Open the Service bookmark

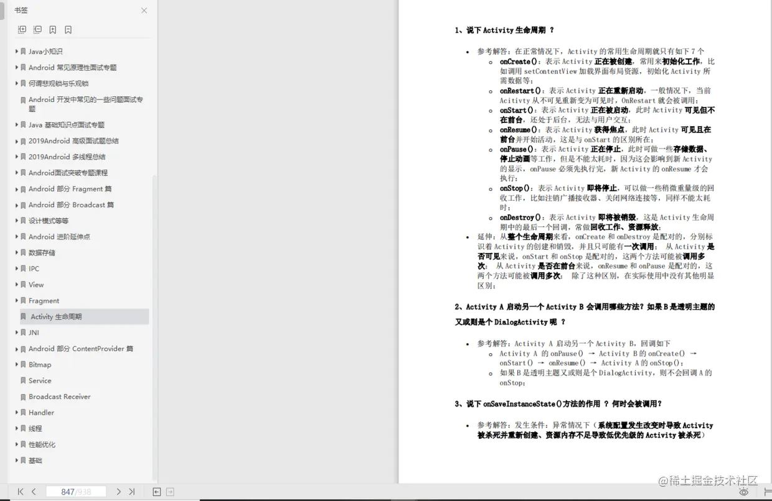pos(40,381)
